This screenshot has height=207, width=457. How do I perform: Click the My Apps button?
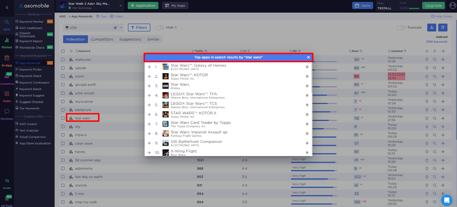point(175,5)
